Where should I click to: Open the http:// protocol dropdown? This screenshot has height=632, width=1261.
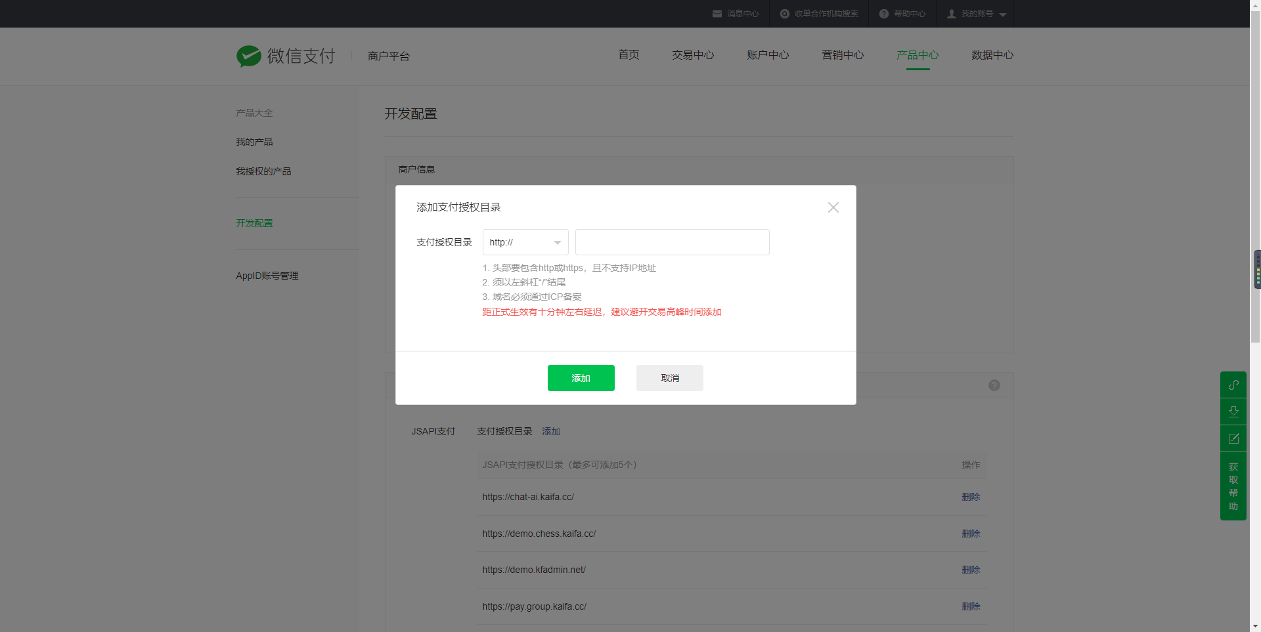(525, 242)
